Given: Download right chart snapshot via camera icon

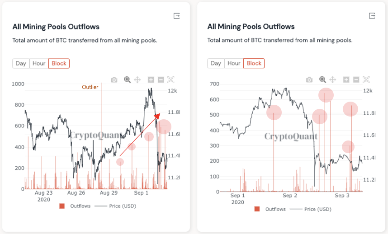Looking at the screenshot, I should (309, 80).
